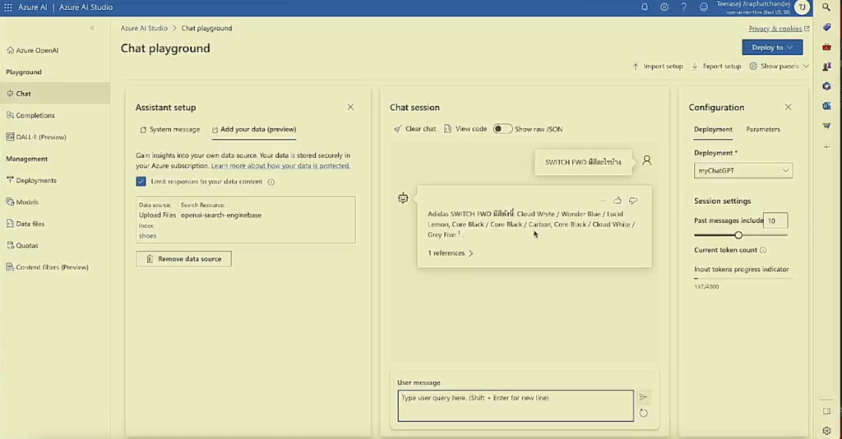Open the Deployment dropdown myChatGPT

pos(743,171)
